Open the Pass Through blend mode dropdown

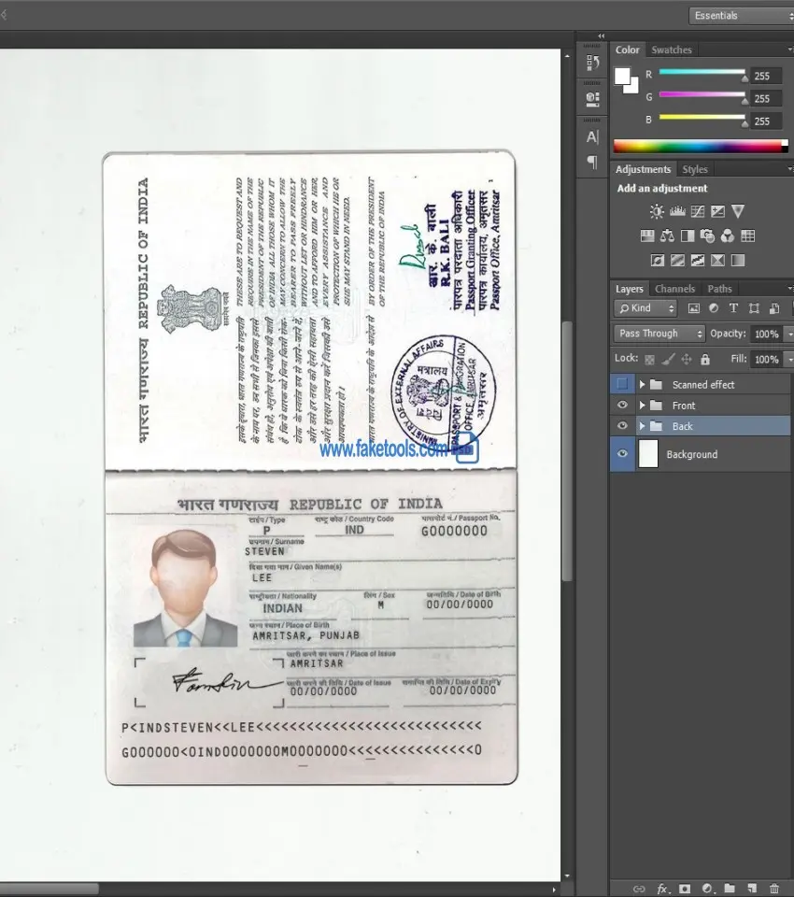(659, 334)
